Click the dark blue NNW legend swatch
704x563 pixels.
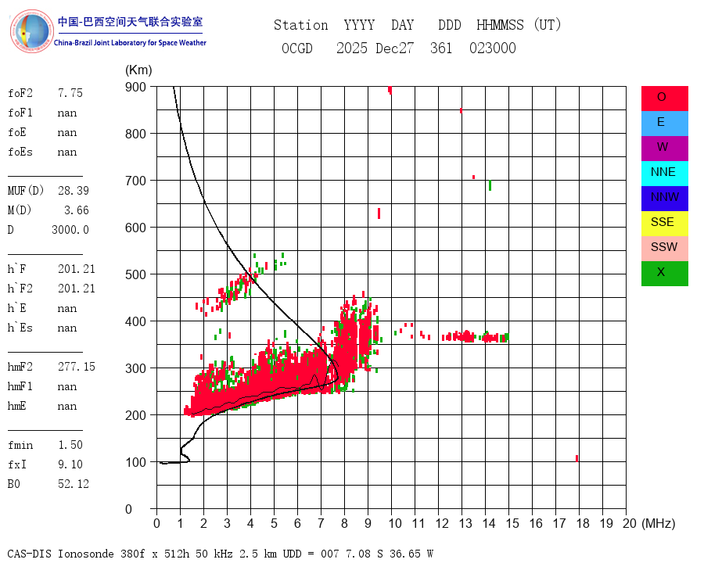(664, 199)
